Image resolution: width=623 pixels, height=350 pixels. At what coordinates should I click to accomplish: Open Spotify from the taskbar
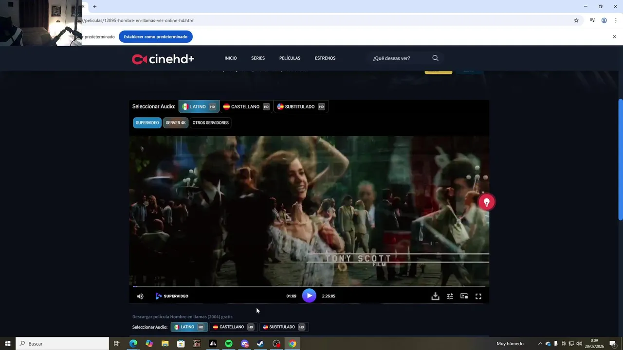click(x=229, y=344)
